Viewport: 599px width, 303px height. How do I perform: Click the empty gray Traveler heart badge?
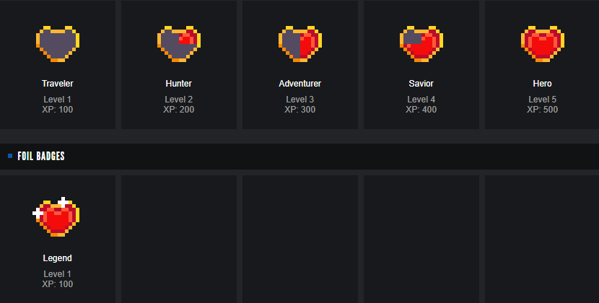click(58, 43)
